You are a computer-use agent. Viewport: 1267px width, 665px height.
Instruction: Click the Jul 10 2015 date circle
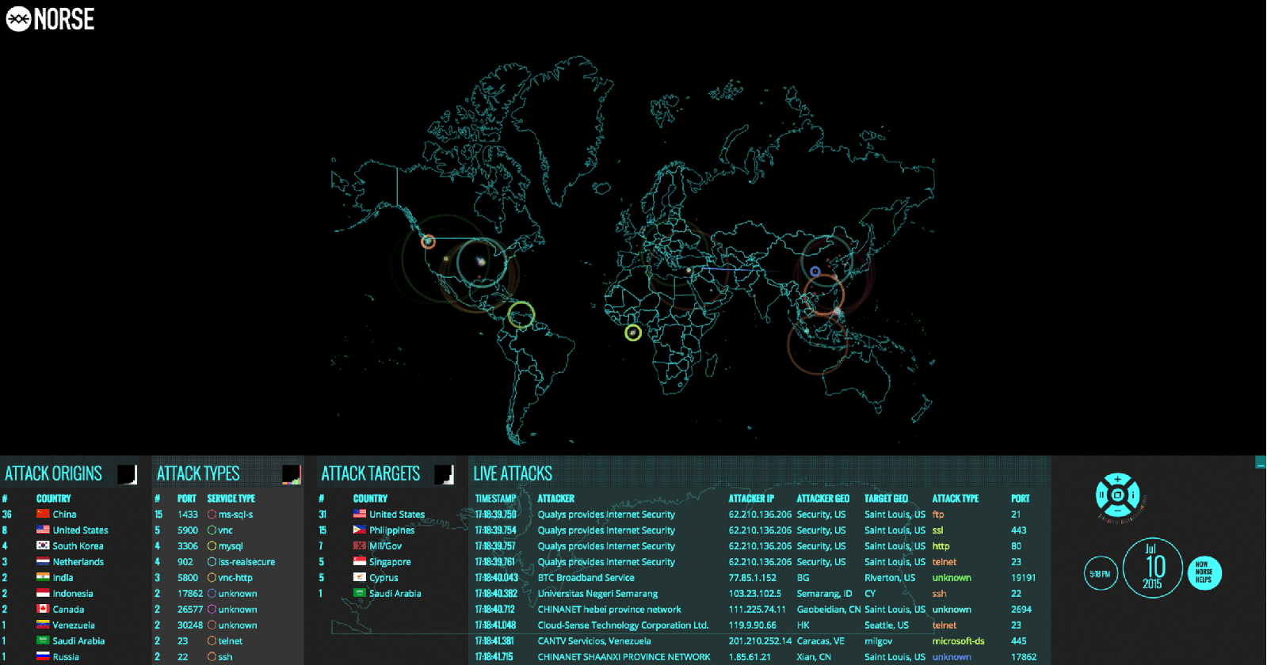point(1152,568)
